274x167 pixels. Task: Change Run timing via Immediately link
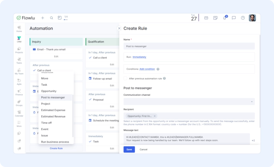pyautogui.click(x=139, y=57)
